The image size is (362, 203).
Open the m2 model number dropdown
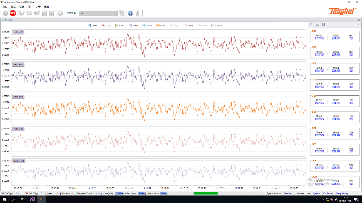(x=98, y=13)
